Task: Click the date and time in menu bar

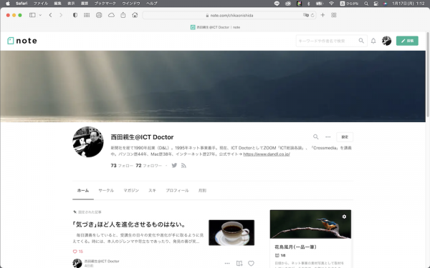Action: [x=408, y=4]
